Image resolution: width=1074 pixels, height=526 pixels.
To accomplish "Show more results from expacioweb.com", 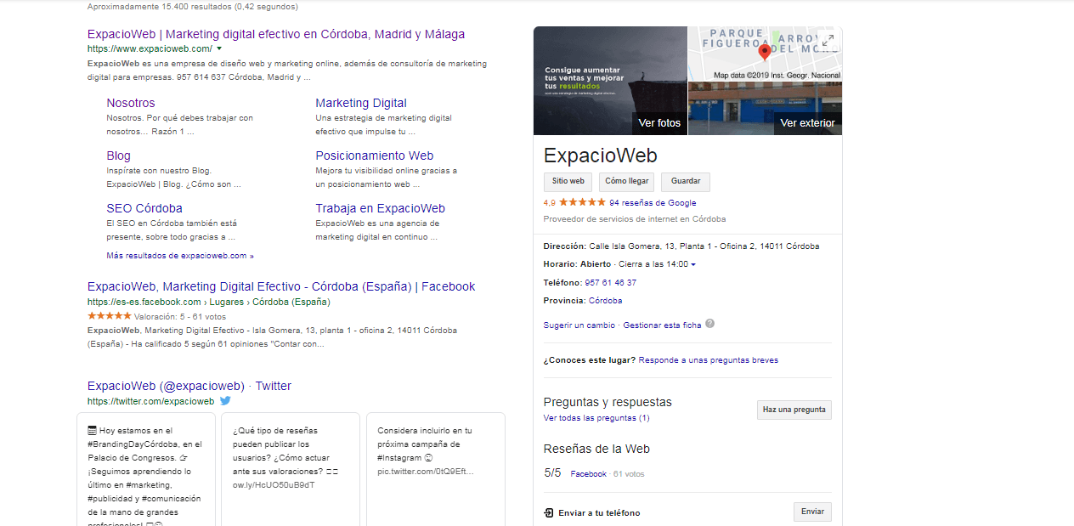I will 179,256.
